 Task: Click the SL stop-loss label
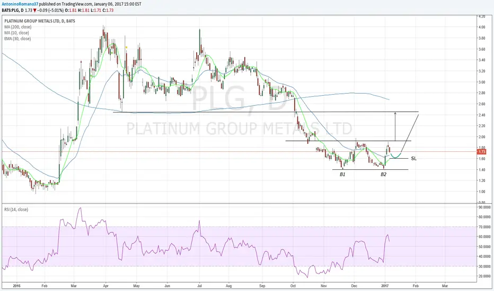click(x=413, y=159)
